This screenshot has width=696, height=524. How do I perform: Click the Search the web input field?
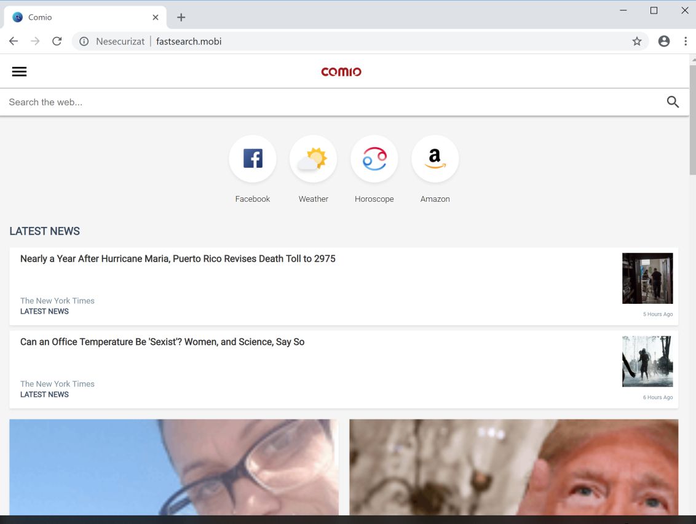[246, 101]
